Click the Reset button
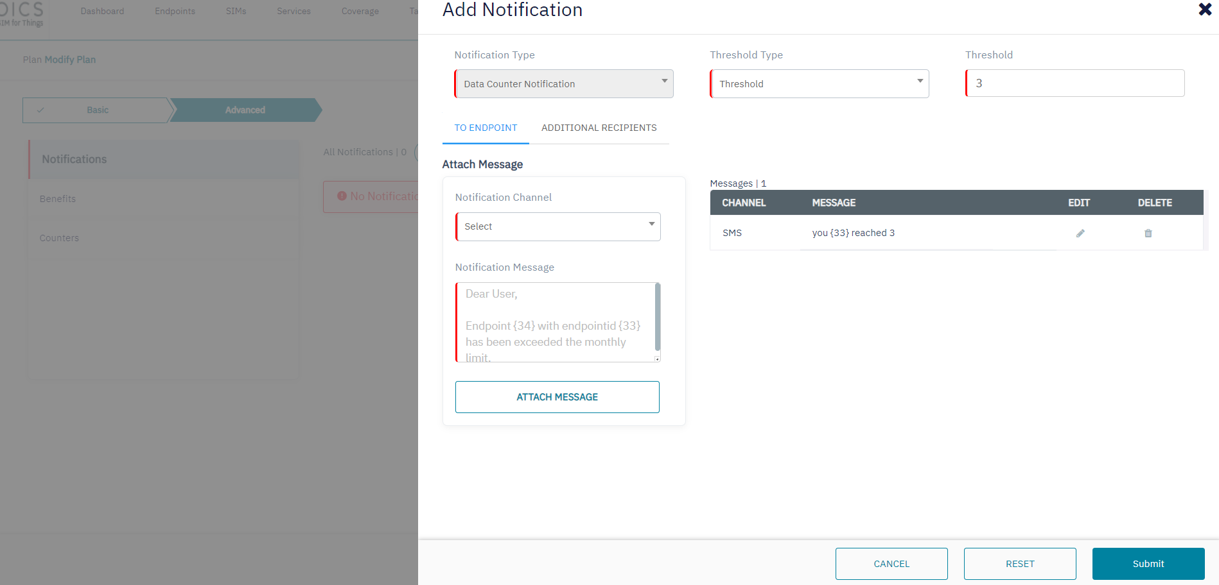 (1019, 564)
